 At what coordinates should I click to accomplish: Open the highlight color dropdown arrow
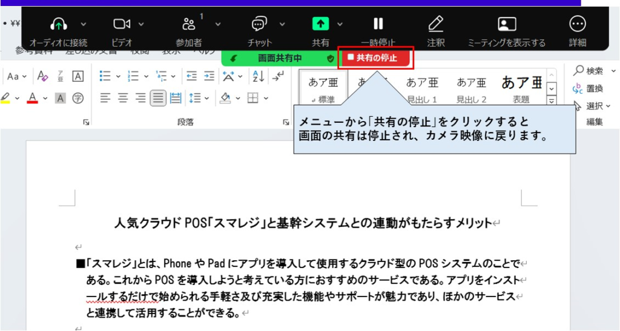(16, 98)
